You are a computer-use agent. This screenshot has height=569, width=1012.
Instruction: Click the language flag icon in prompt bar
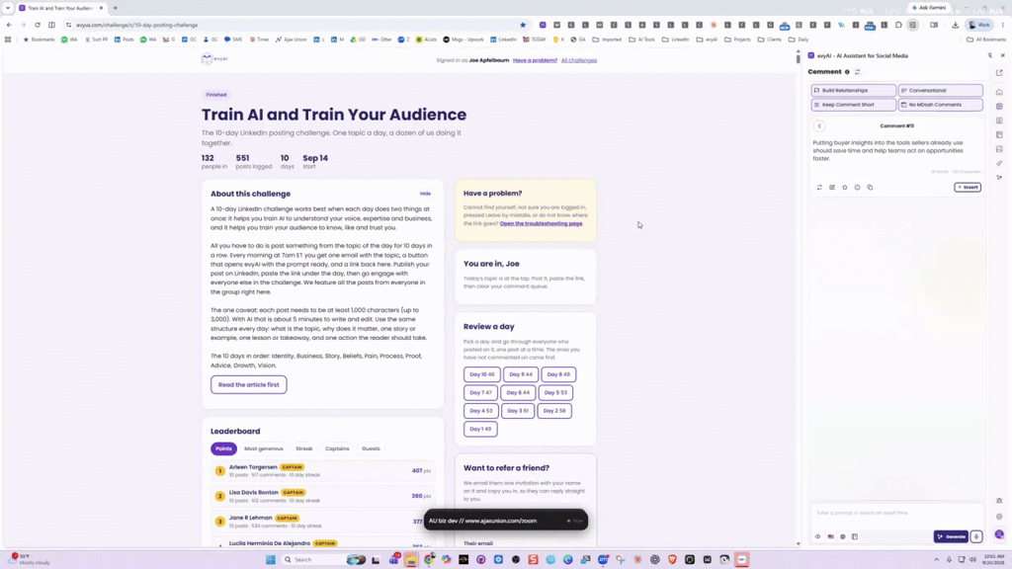click(x=830, y=536)
